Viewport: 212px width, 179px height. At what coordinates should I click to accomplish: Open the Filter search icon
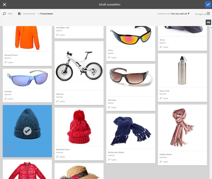(x=4, y=14)
